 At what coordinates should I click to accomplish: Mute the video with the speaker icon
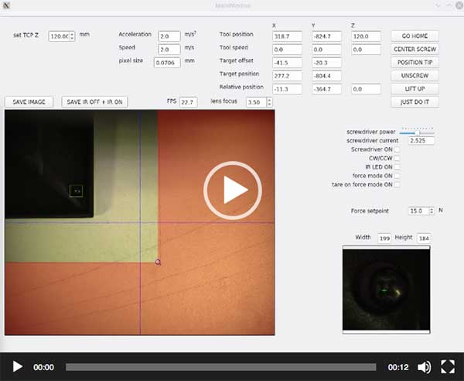[x=424, y=367]
